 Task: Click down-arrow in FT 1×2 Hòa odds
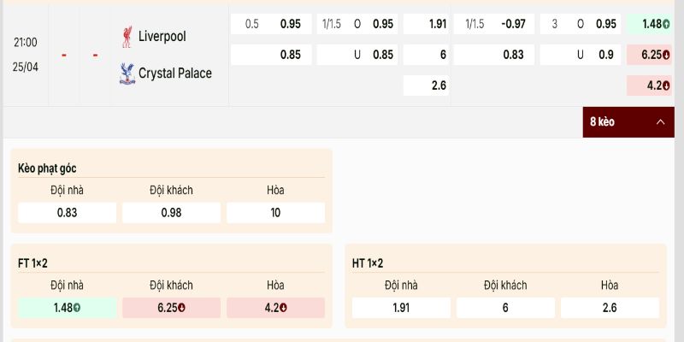(x=283, y=308)
